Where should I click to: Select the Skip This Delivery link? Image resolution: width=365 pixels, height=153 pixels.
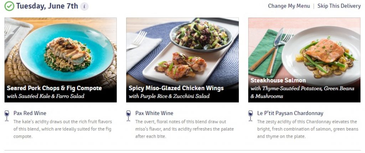coord(339,6)
